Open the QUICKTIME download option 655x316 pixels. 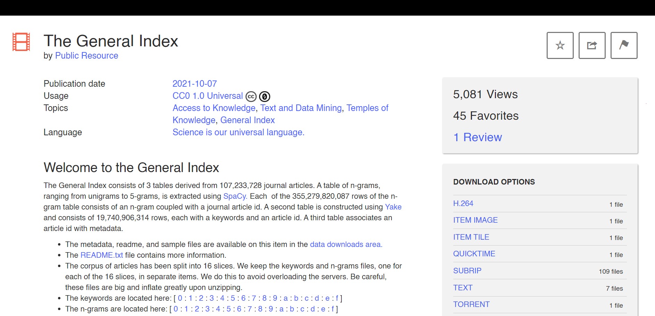[x=474, y=254]
